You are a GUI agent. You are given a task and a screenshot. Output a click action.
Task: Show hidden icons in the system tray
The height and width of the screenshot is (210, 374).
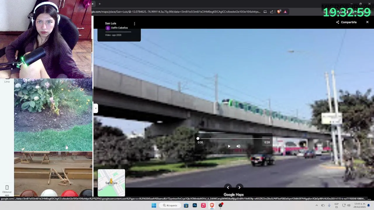pyautogui.click(x=316, y=205)
